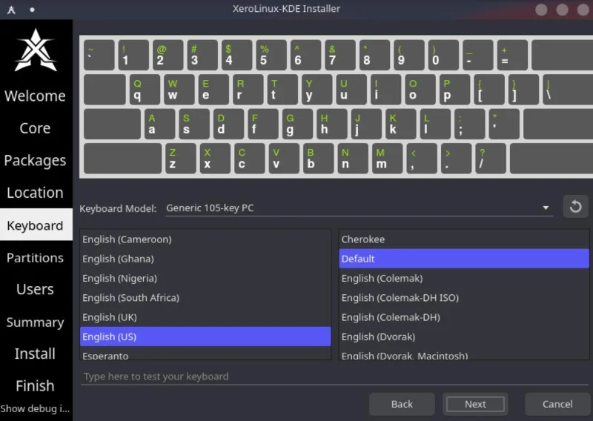Click the backtick tilde key on preview
The image size is (593, 421).
(x=99, y=56)
